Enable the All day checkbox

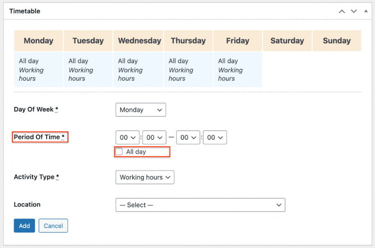[x=119, y=152]
